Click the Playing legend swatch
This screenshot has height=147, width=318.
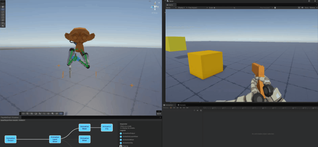[x=121, y=146]
